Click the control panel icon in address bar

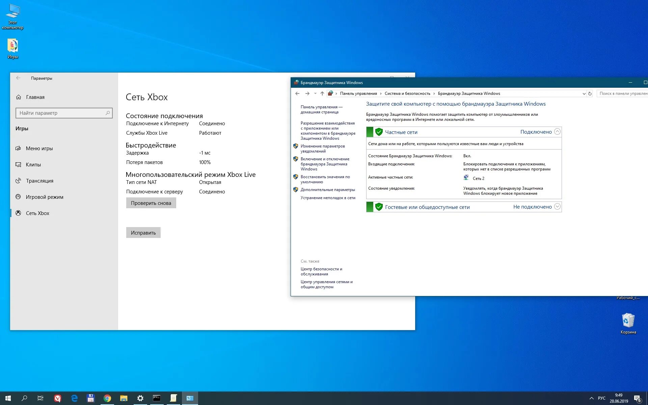click(x=330, y=93)
